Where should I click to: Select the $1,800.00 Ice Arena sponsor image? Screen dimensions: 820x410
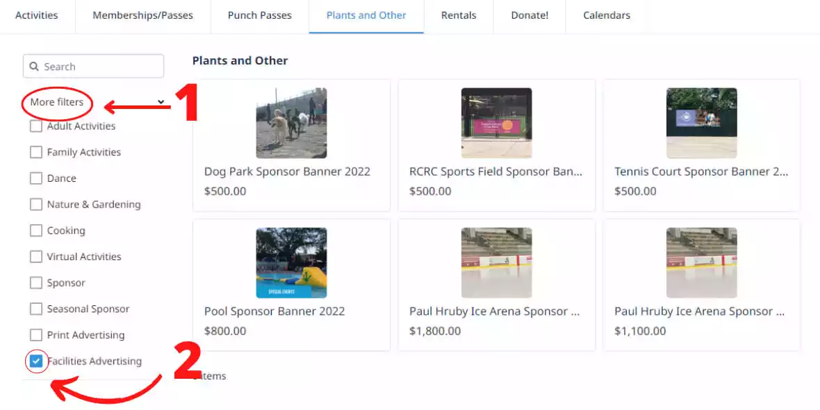[x=496, y=263]
